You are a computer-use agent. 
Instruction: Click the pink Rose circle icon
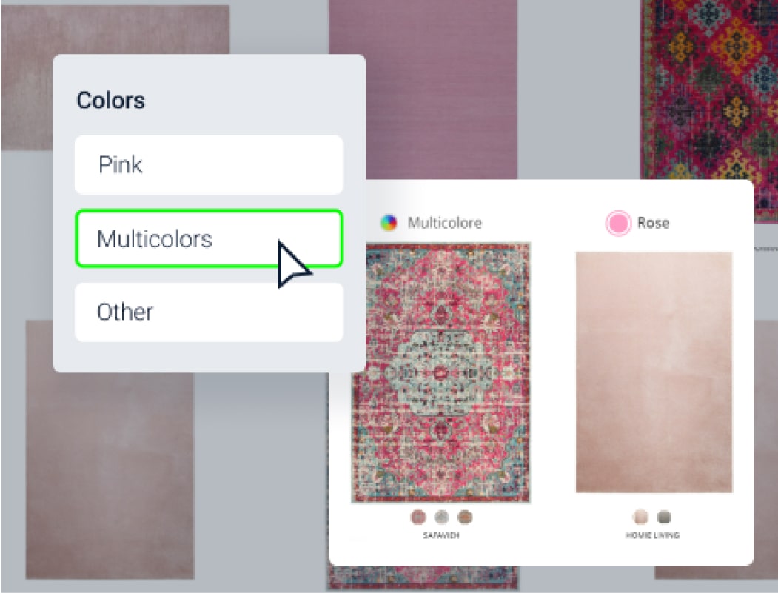(x=618, y=224)
